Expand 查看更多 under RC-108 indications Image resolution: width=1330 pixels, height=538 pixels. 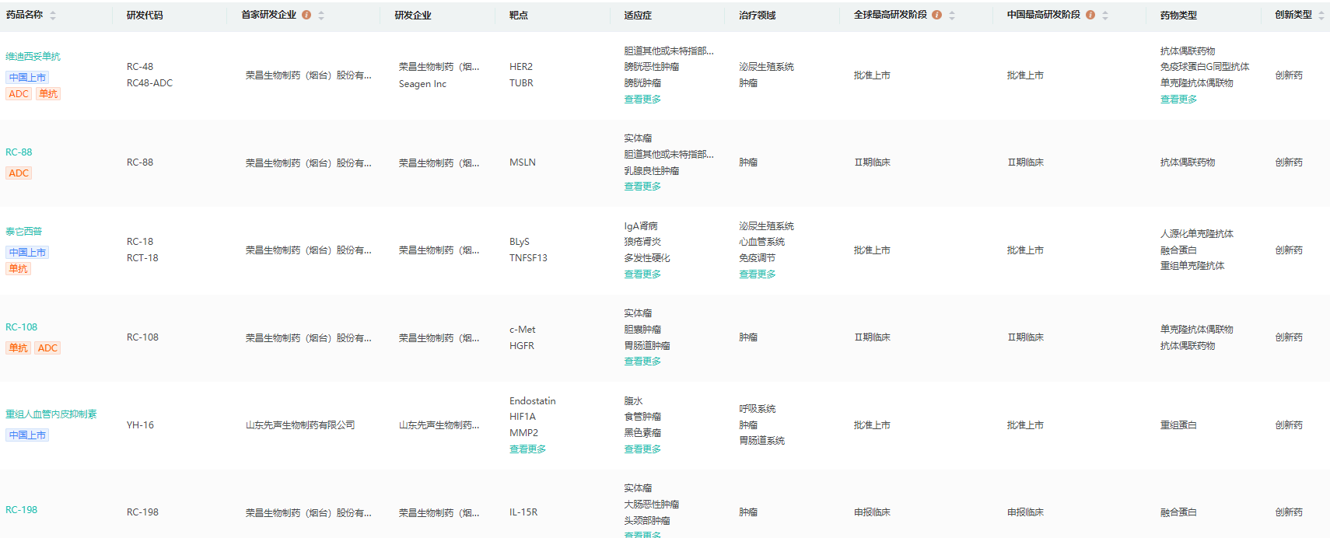(642, 362)
